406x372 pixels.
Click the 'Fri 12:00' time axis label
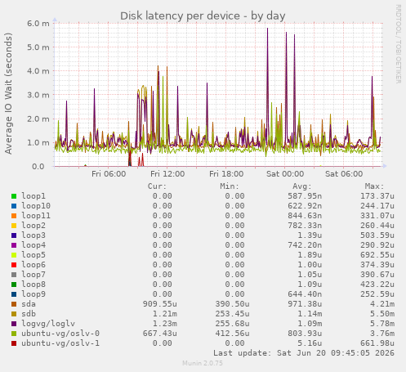[x=167, y=174]
